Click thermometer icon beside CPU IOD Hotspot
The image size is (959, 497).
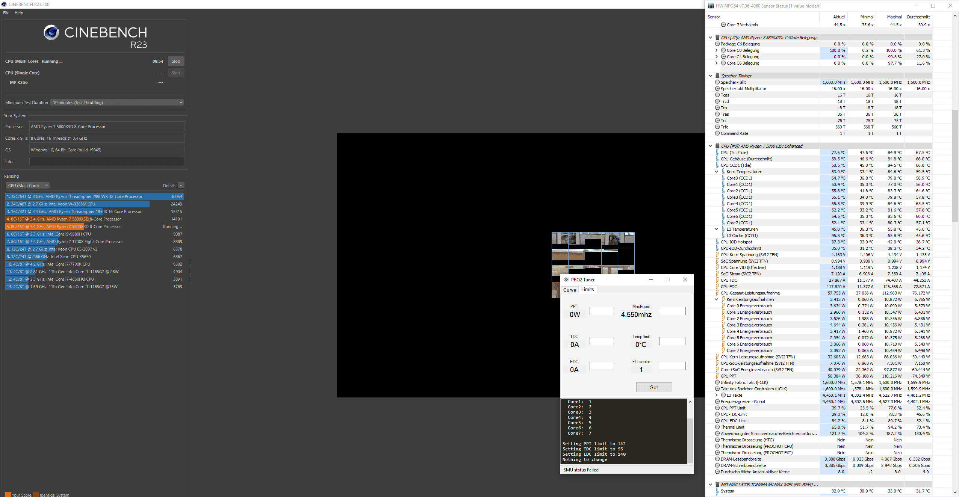tap(717, 242)
